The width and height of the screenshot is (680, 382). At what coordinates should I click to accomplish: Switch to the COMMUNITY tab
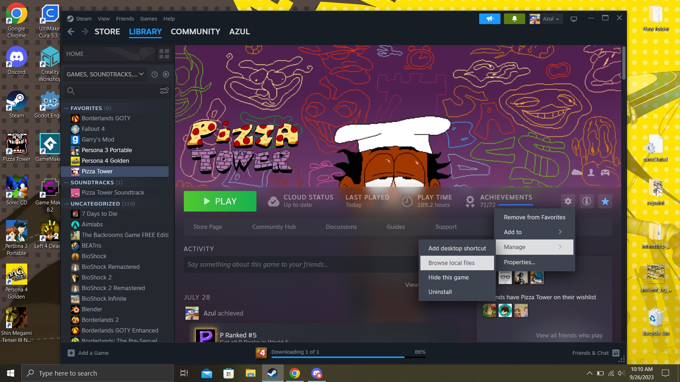pos(195,31)
